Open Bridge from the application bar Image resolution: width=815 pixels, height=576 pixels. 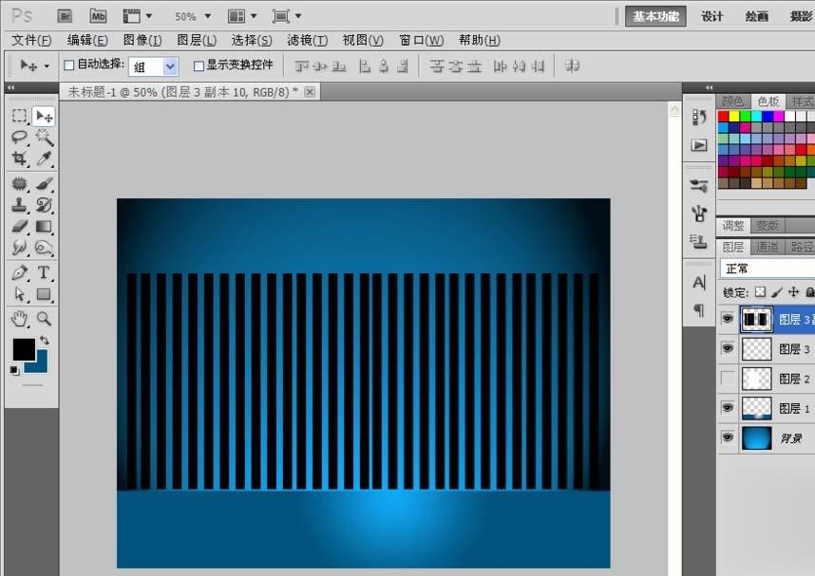click(65, 15)
